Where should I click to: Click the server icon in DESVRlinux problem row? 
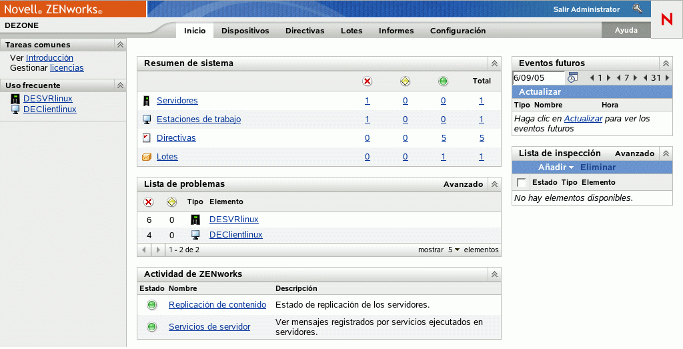[x=195, y=220]
